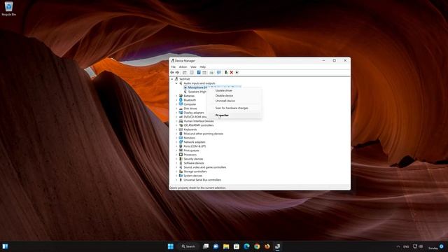Viewport: 448px width, 252px height.
Task: Click the Batteries category icon
Action: [x=181, y=96]
